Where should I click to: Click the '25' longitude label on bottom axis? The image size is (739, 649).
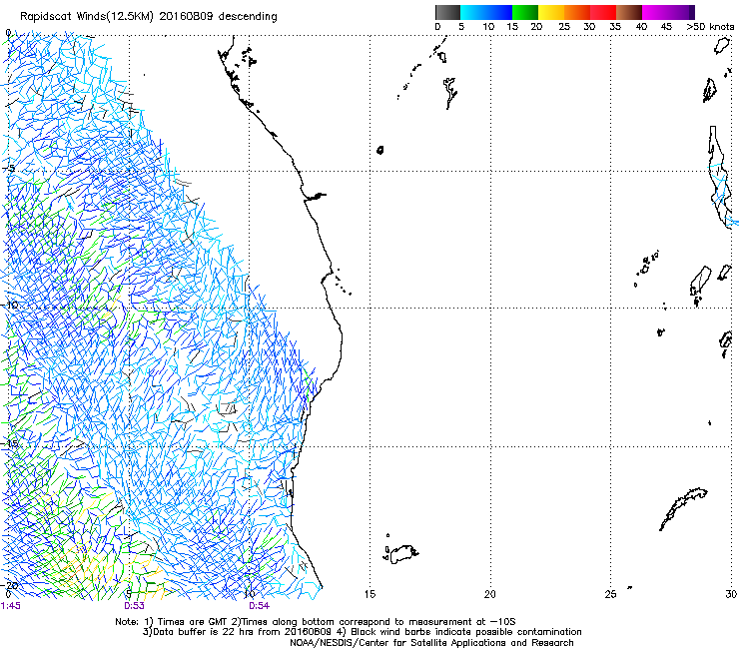(610, 594)
